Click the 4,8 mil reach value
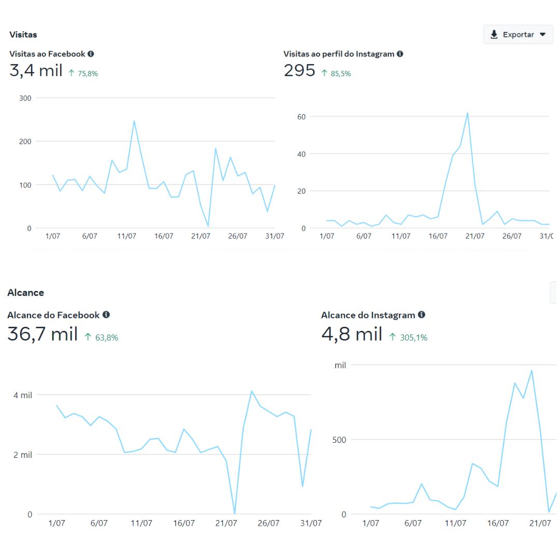Image resolution: width=560 pixels, height=560 pixels. [x=352, y=334]
